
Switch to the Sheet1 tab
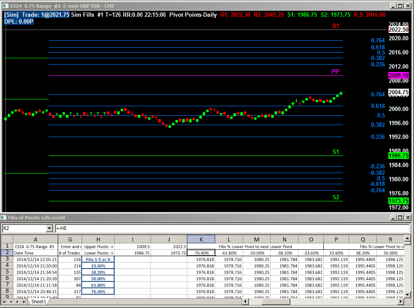point(38,302)
